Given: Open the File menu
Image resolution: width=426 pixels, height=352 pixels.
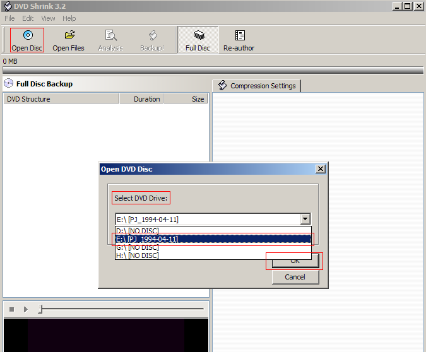Looking at the screenshot, I should point(10,19).
